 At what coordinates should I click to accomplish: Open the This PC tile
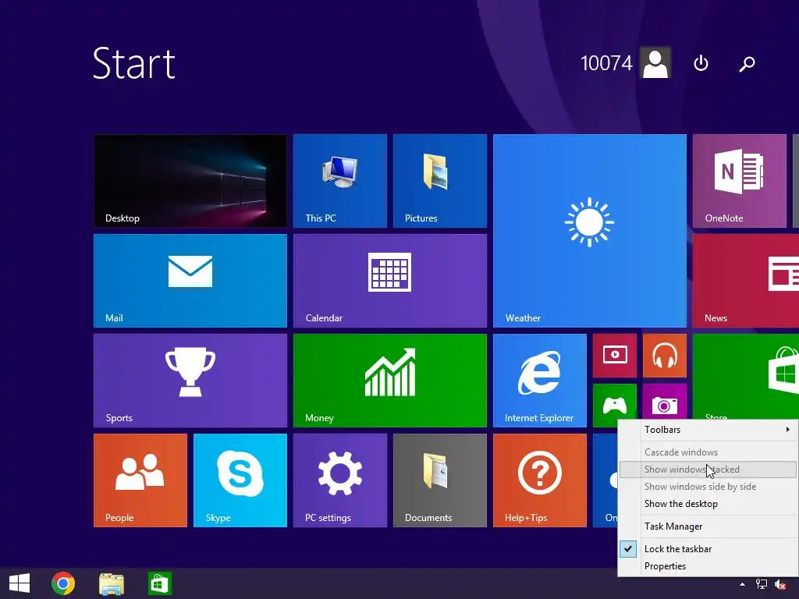(x=340, y=181)
